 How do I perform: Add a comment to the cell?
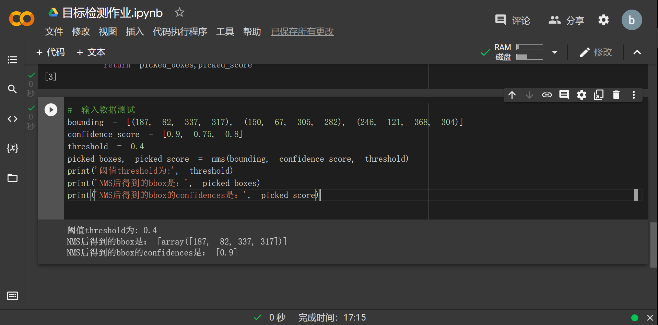point(564,95)
